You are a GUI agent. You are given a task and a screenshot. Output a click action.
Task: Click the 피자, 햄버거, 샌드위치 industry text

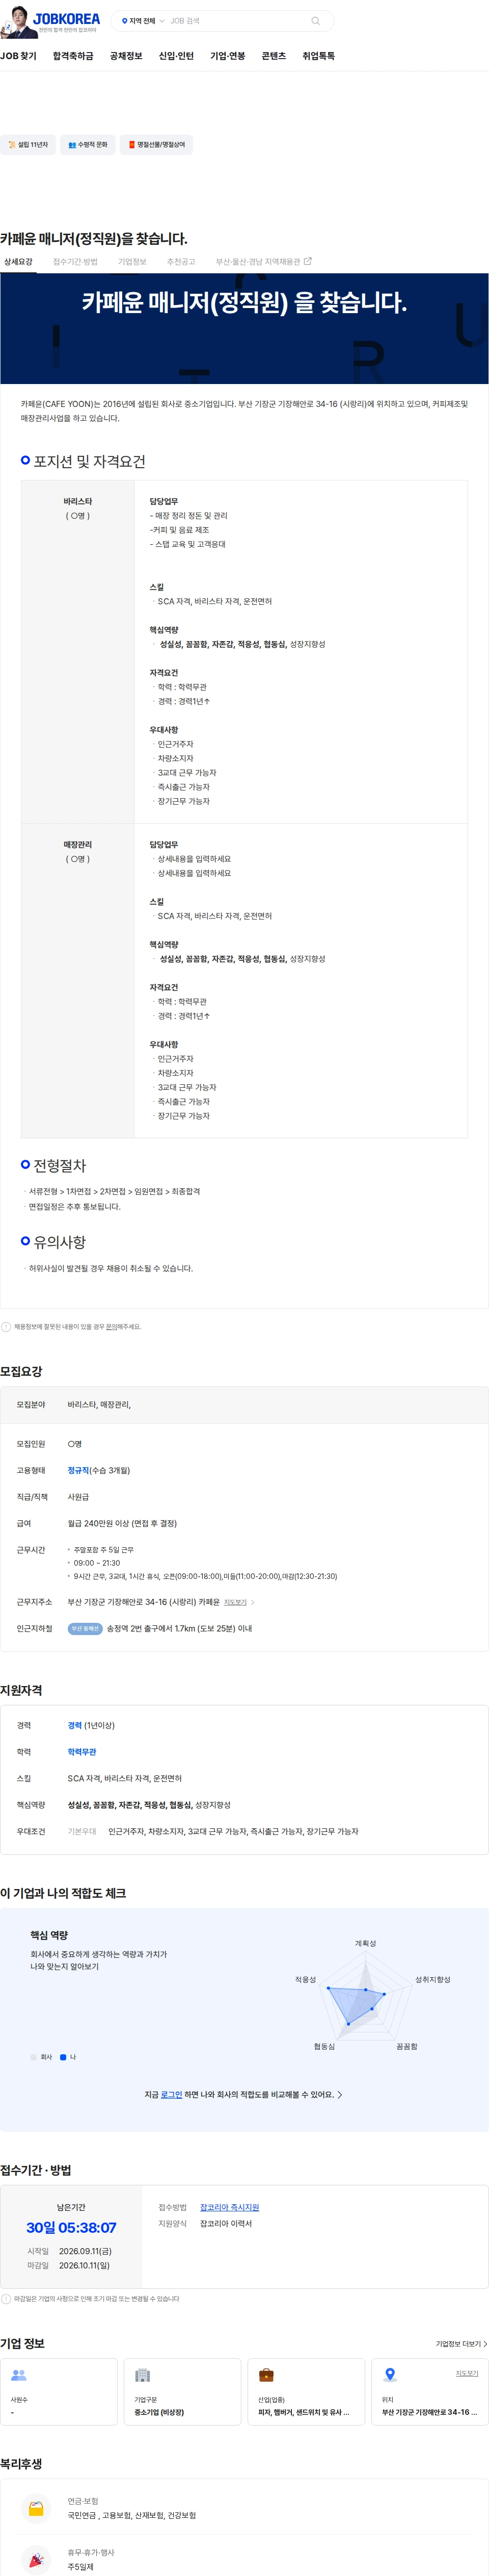click(304, 2413)
